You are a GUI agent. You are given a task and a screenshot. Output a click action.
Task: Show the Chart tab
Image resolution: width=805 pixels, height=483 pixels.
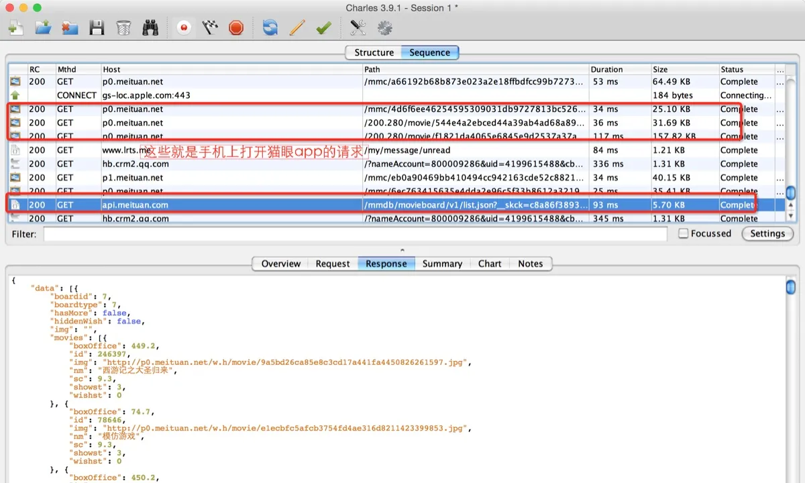pyautogui.click(x=490, y=264)
